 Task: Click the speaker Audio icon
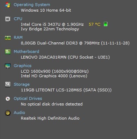(8, 113)
